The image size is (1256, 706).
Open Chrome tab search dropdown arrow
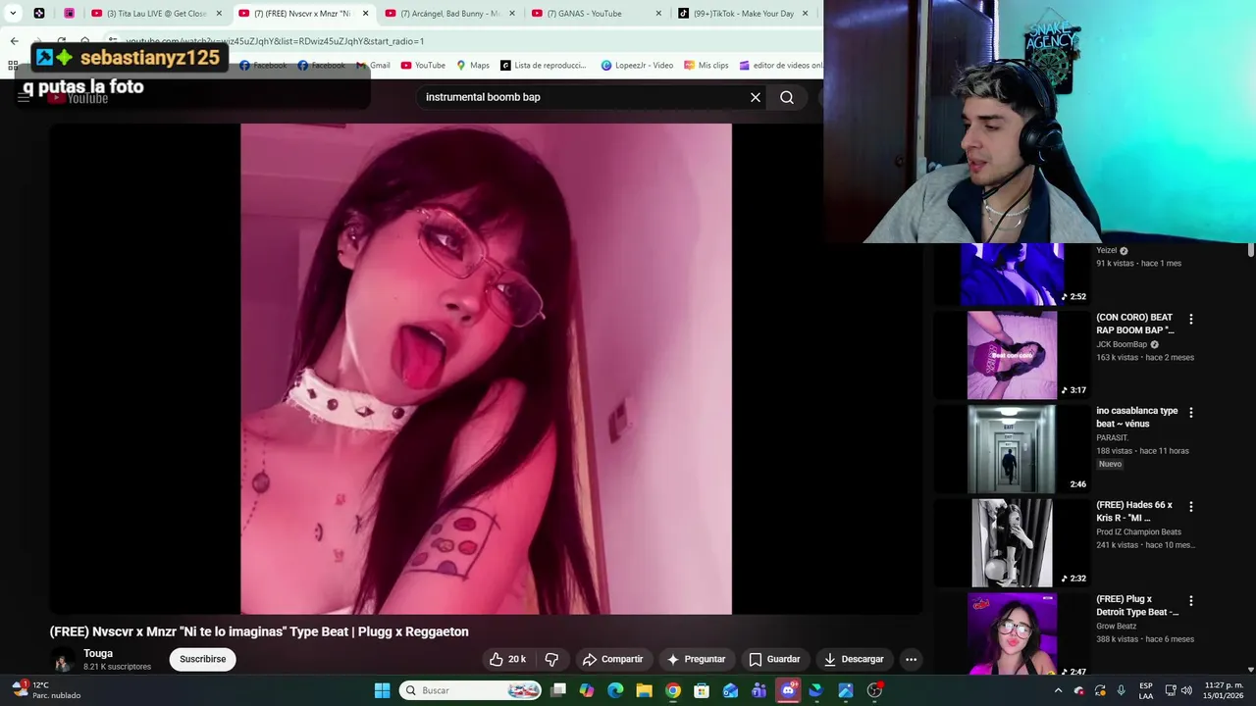click(13, 14)
